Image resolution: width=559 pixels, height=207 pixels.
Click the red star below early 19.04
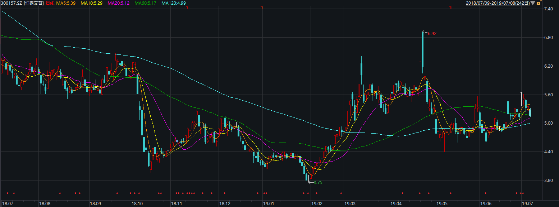pos(403,193)
